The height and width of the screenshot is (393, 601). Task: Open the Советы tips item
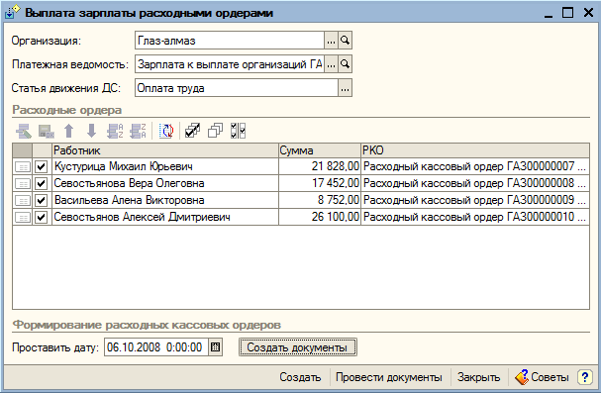[x=542, y=377]
